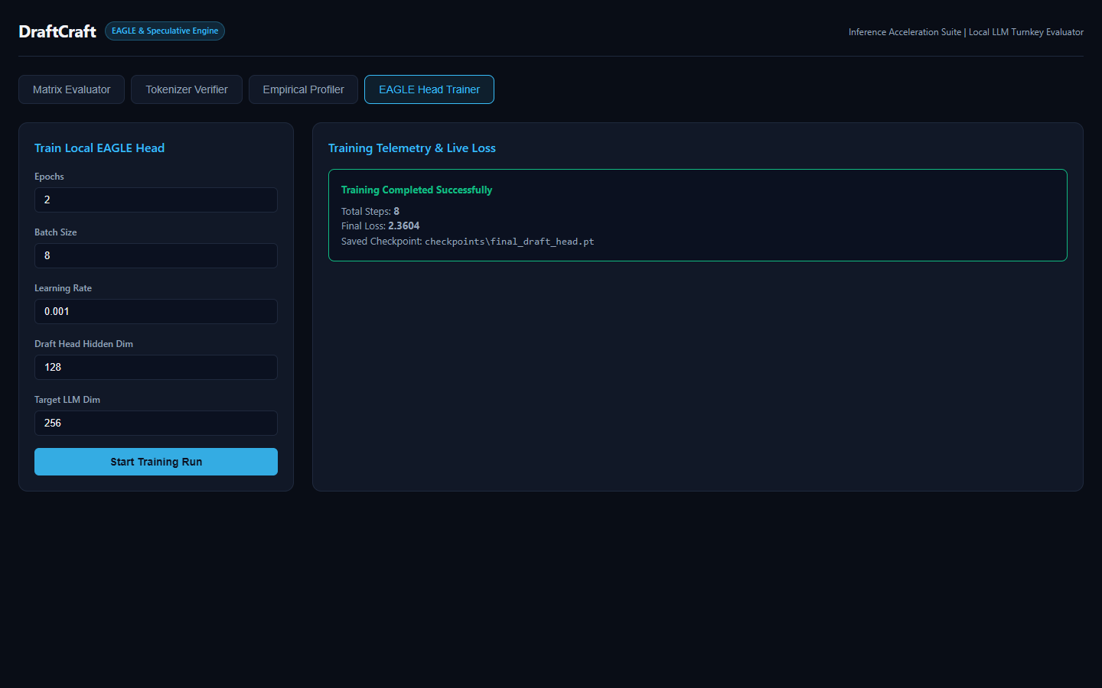Switch to the Tokenizer Verifier tab
This screenshot has width=1102, height=688.
187,89
